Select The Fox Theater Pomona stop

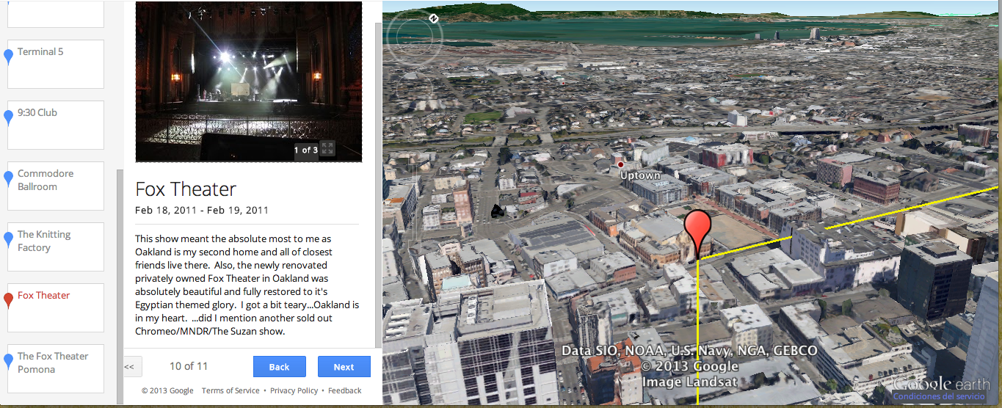pyautogui.click(x=56, y=369)
